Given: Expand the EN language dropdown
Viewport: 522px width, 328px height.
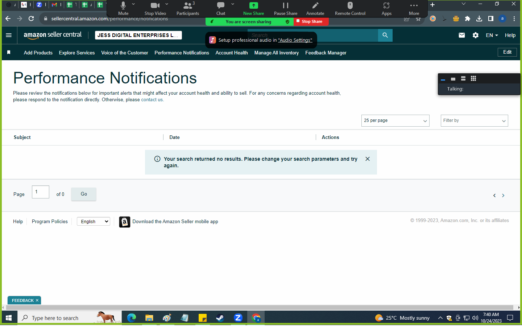Looking at the screenshot, I should click(492, 35).
